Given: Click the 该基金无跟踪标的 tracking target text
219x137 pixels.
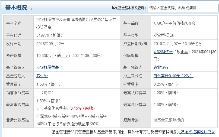Looking at the screenshot, I should tap(169, 120).
